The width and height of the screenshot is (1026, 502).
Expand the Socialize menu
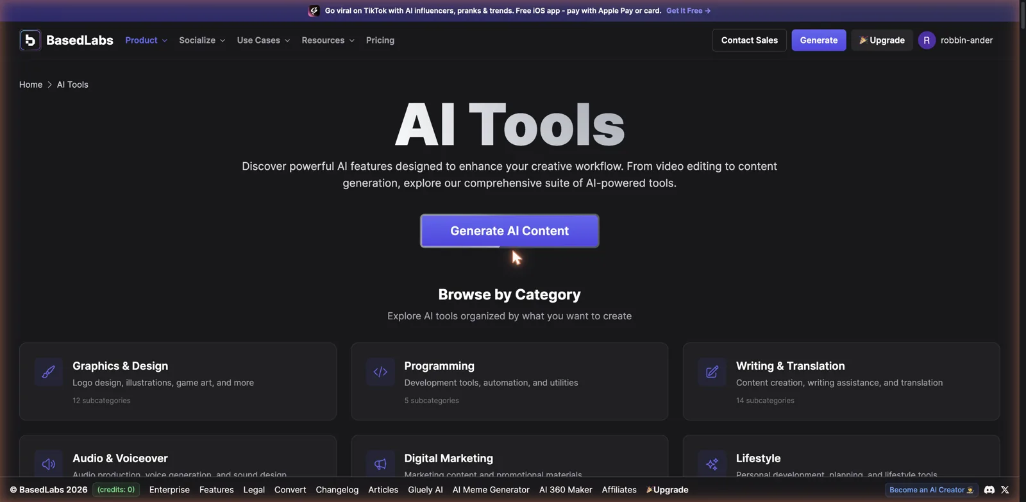click(202, 40)
